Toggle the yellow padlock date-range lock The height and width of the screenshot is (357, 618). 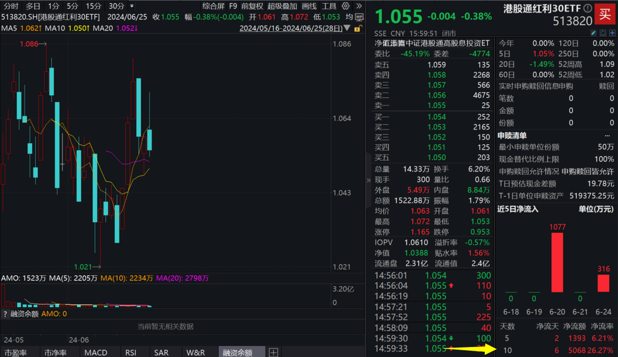pos(358,28)
